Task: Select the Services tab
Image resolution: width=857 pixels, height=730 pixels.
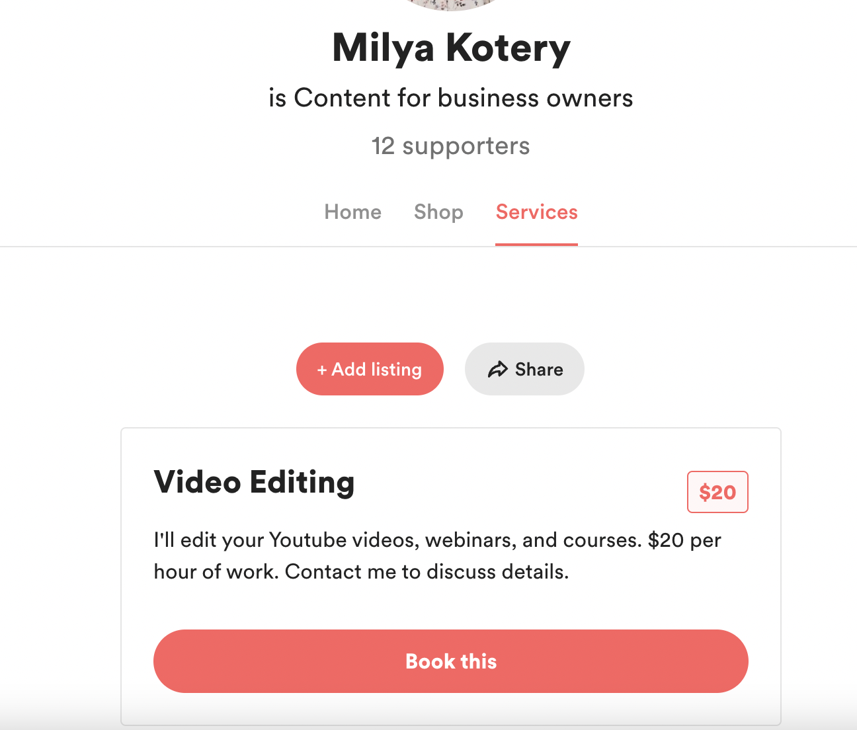Action: 536,212
